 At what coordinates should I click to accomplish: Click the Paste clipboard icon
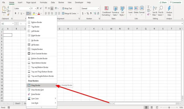4,9
